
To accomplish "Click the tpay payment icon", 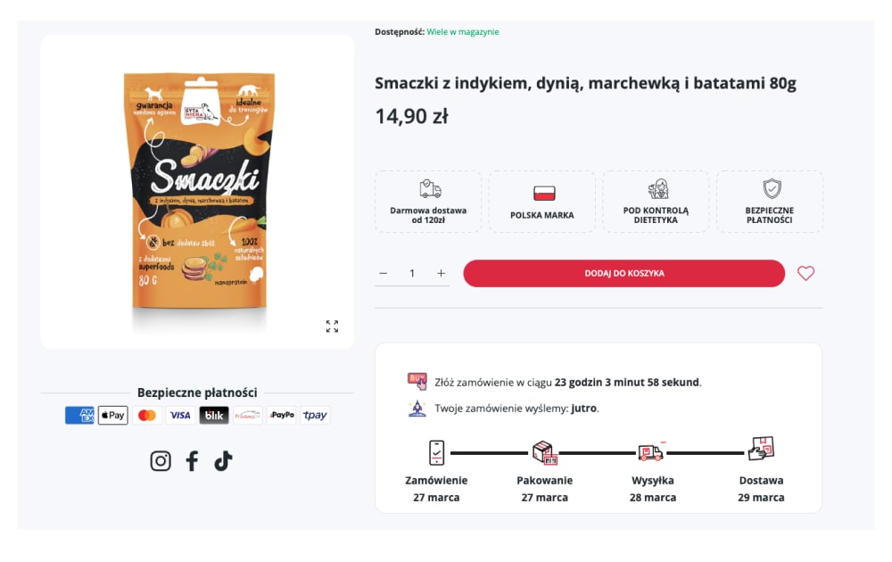I will [x=315, y=416].
